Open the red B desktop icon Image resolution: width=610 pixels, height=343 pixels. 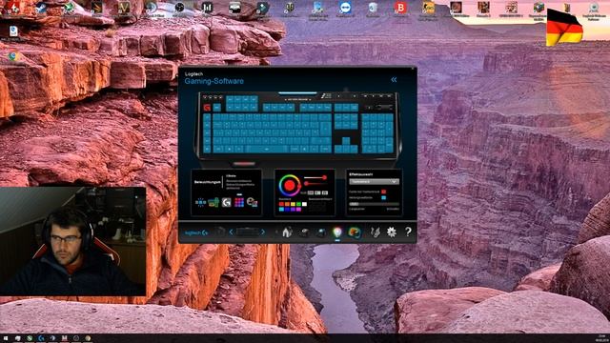tap(400, 8)
